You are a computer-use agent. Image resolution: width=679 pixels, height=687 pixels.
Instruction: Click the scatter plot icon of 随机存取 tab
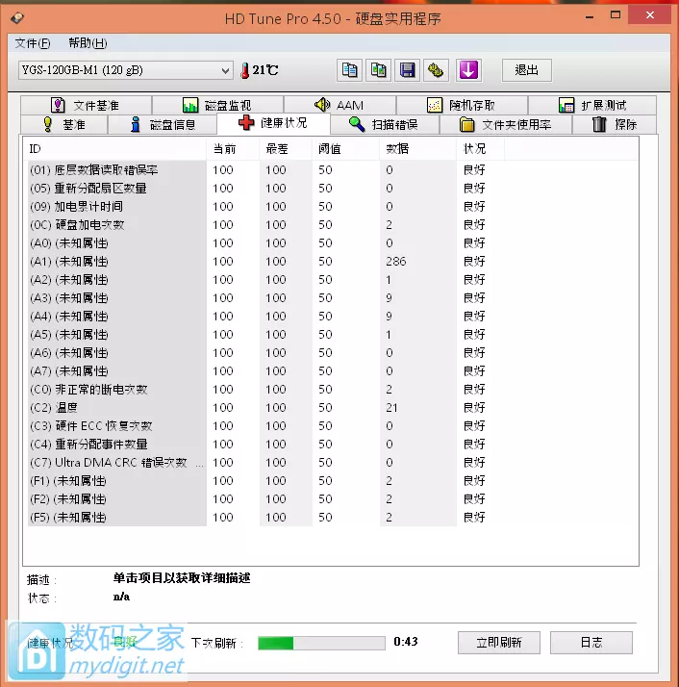pyautogui.click(x=435, y=105)
